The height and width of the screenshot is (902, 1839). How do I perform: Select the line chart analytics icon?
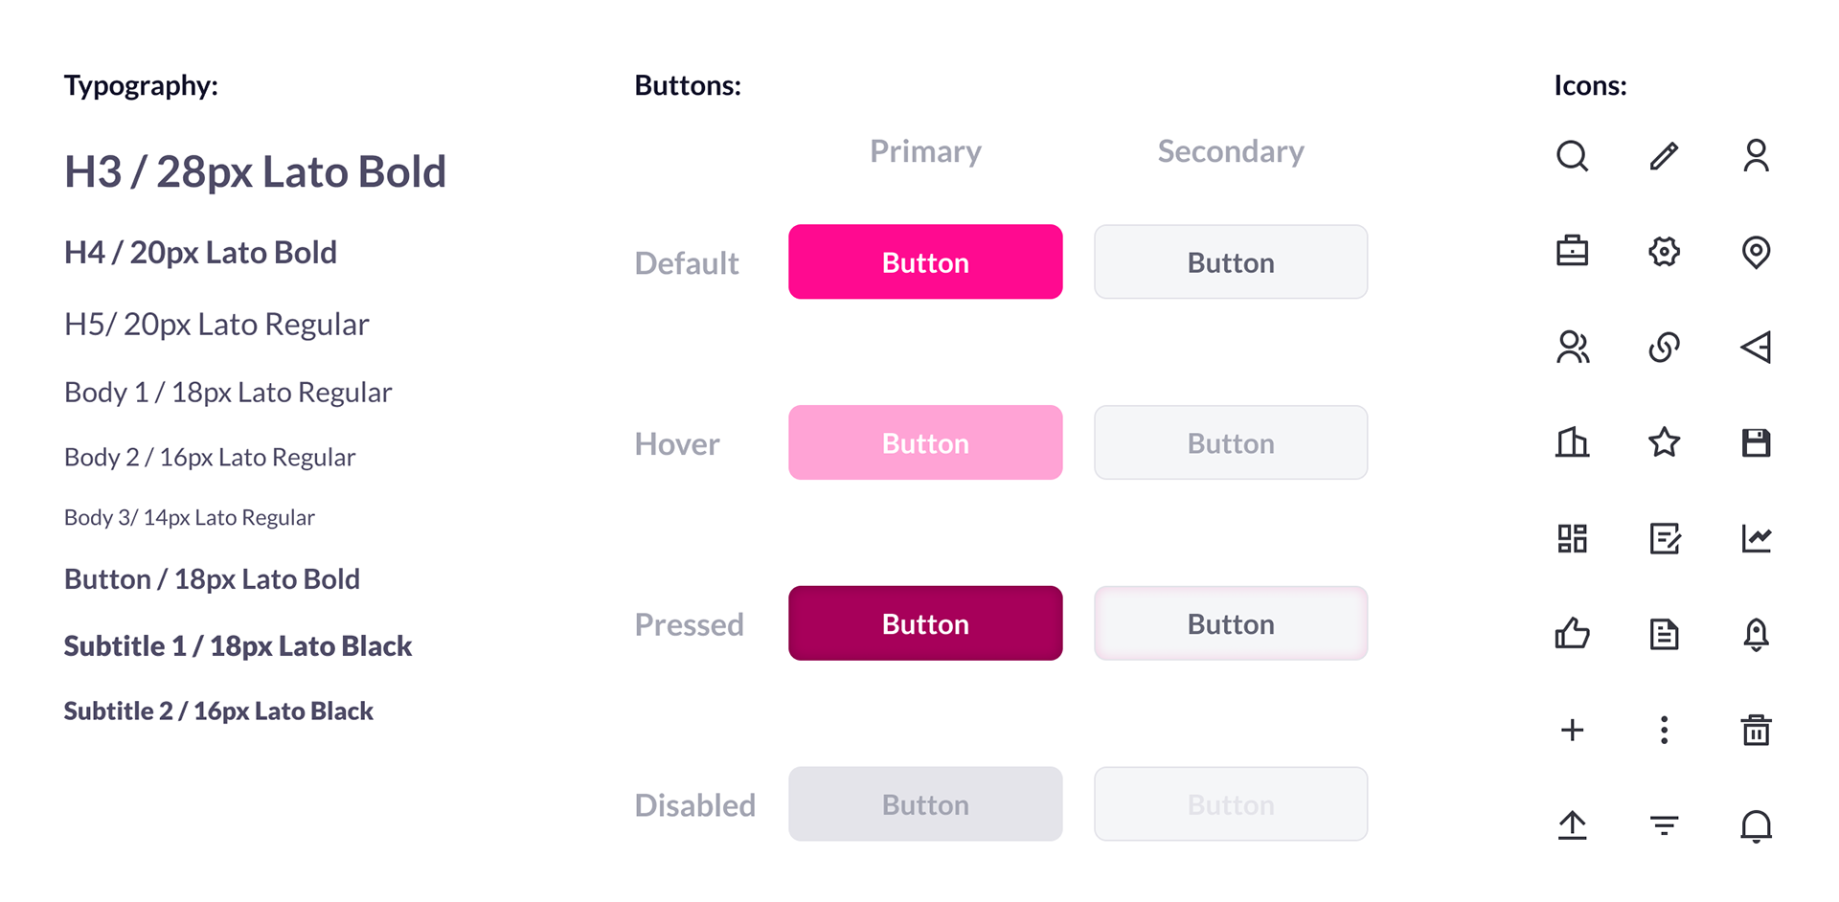pyautogui.click(x=1756, y=538)
